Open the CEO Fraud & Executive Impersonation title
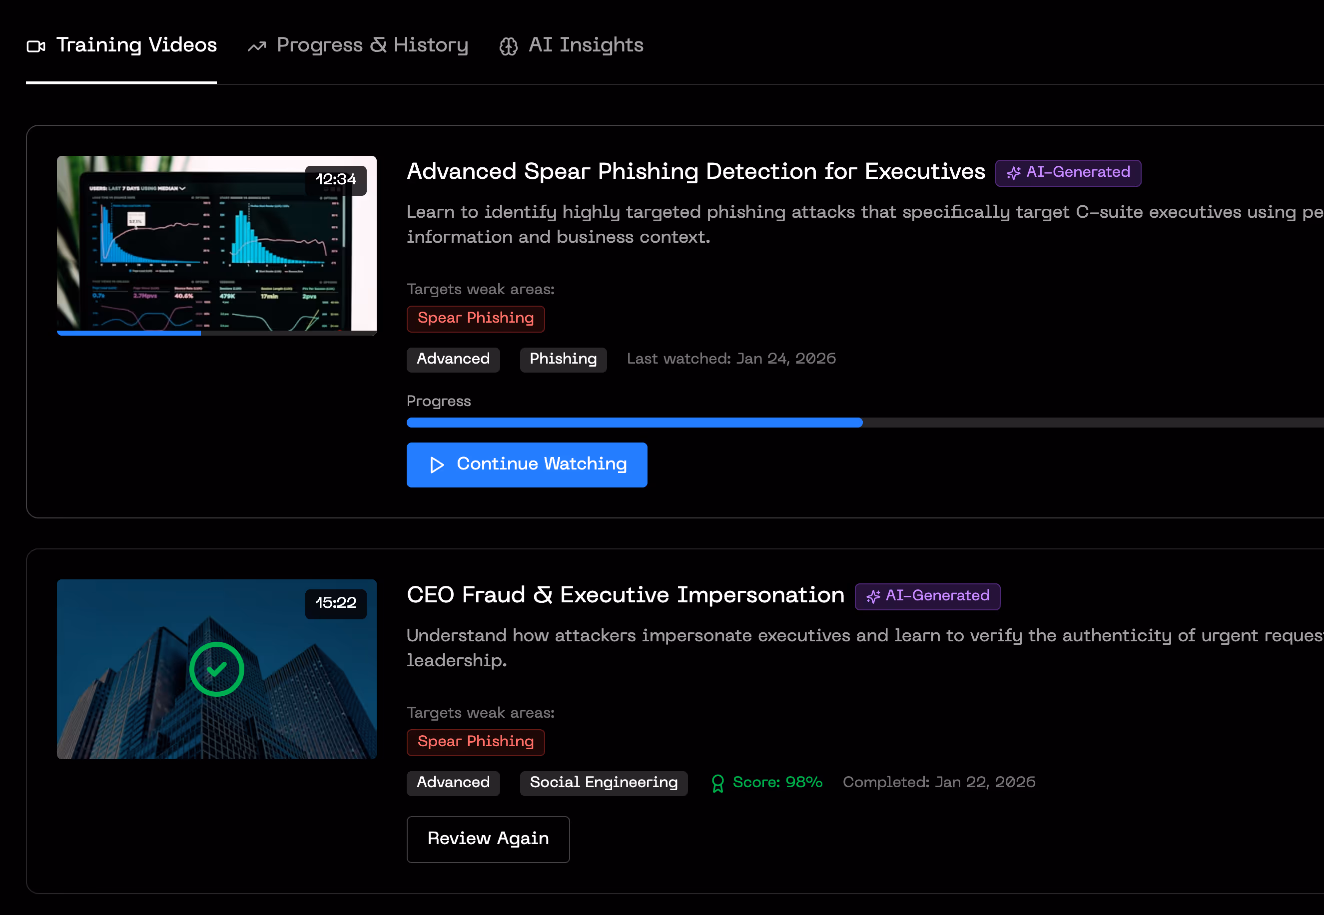 (625, 595)
